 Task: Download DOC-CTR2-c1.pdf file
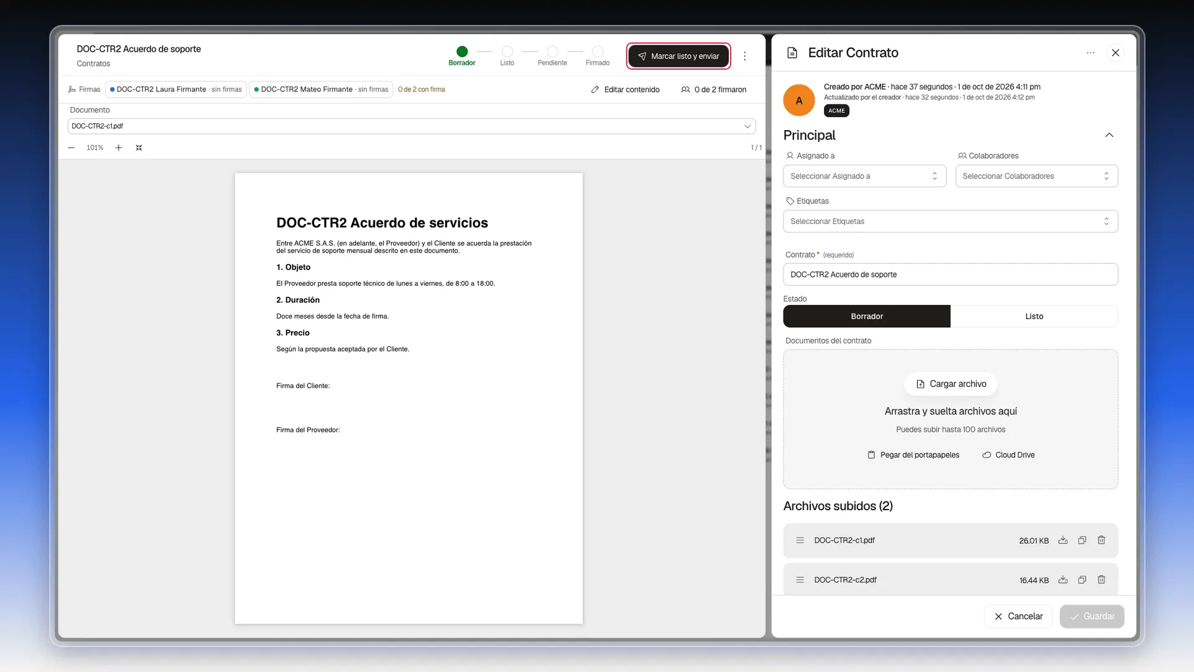(1063, 540)
